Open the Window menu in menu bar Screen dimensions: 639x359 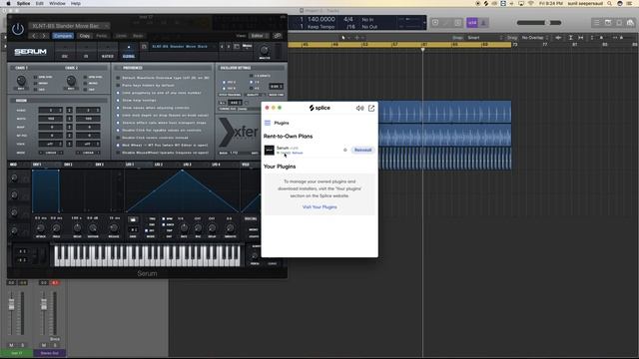[x=57, y=3]
